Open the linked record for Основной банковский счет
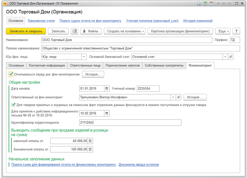Image resolution: width=247 pixels, height=178 pixels. coord(231,56)
